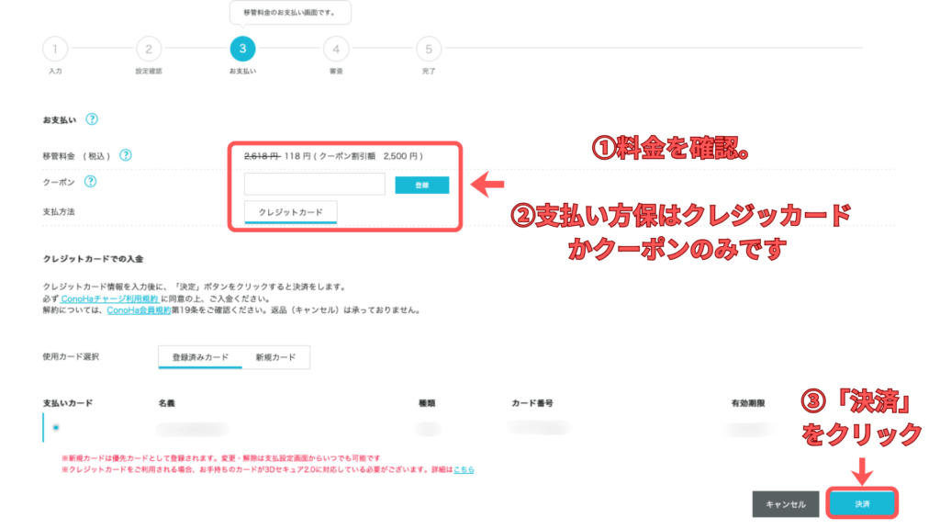940x529 pixels.
Task: Click step 4 審査 circle
Action: click(x=336, y=49)
